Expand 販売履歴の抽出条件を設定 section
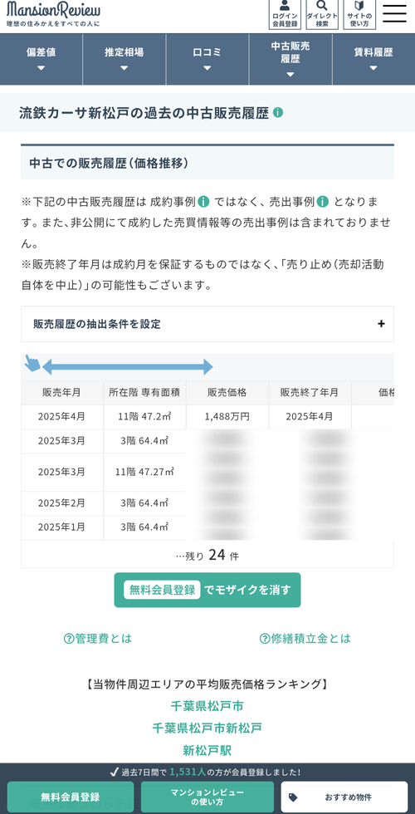 point(207,324)
